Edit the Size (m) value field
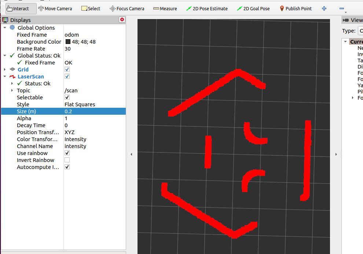The width and height of the screenshot is (363, 254). 94,111
